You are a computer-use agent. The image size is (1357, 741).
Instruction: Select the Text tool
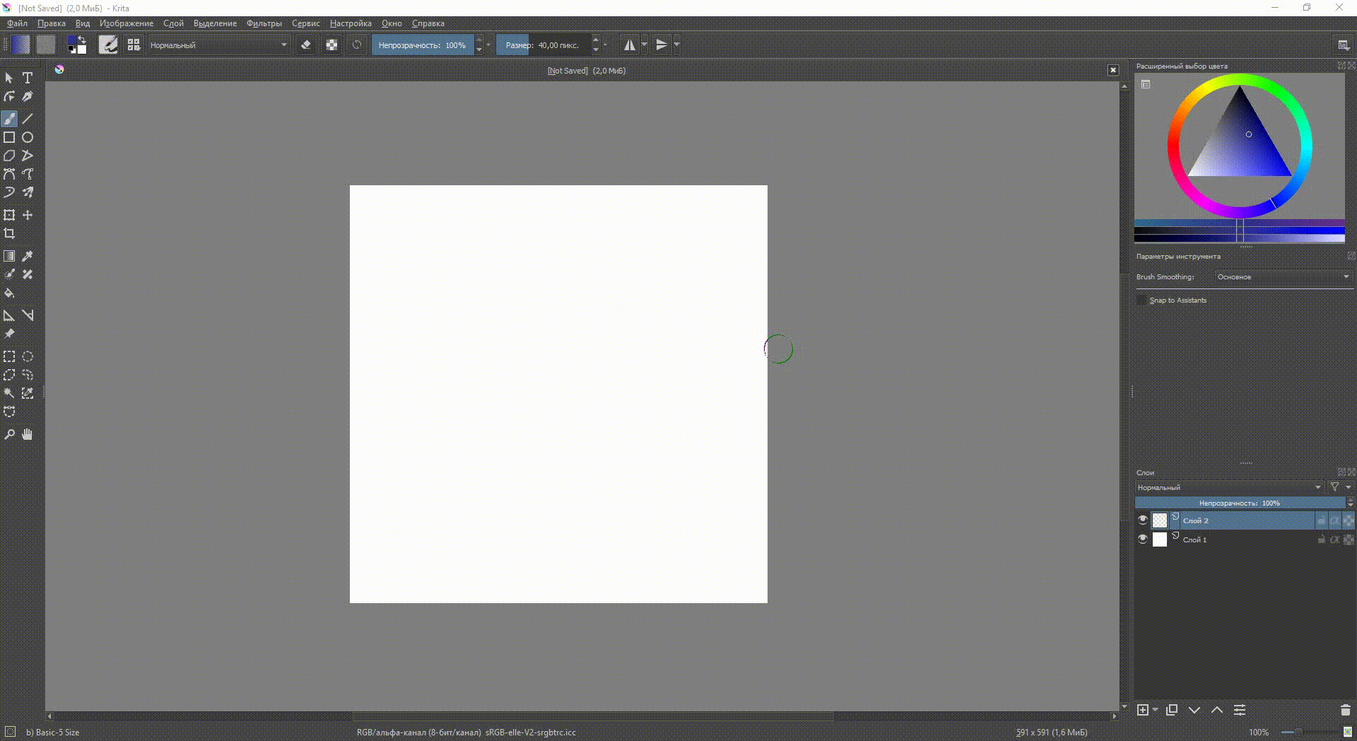tap(28, 78)
